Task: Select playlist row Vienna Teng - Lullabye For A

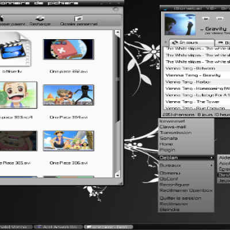Action: 197,95
